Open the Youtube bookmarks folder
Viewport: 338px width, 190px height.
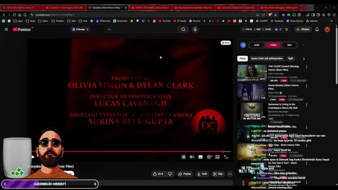[58, 21]
